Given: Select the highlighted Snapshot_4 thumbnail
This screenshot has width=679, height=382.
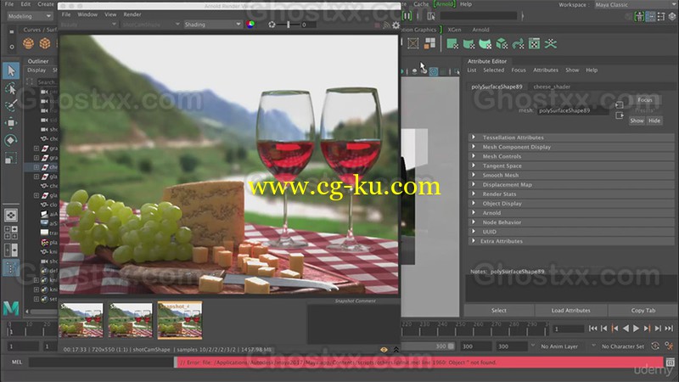Looking at the screenshot, I should (x=180, y=320).
